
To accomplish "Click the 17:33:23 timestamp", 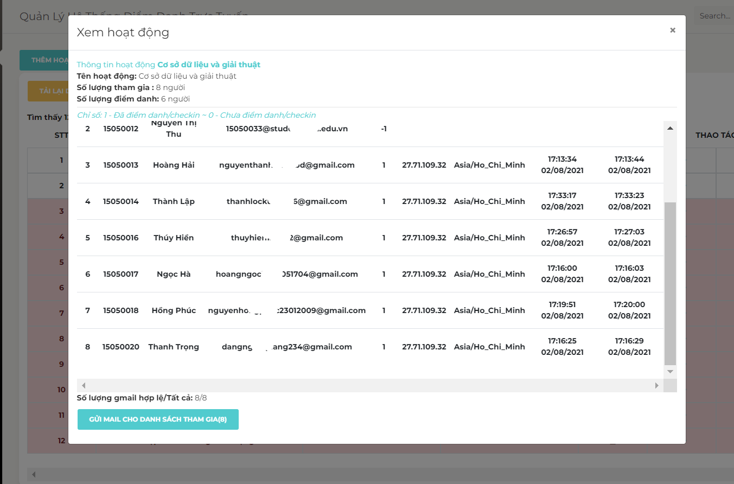I will 629,195.
